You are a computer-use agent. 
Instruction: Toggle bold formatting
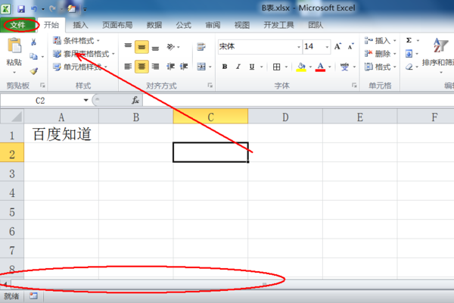click(225, 67)
